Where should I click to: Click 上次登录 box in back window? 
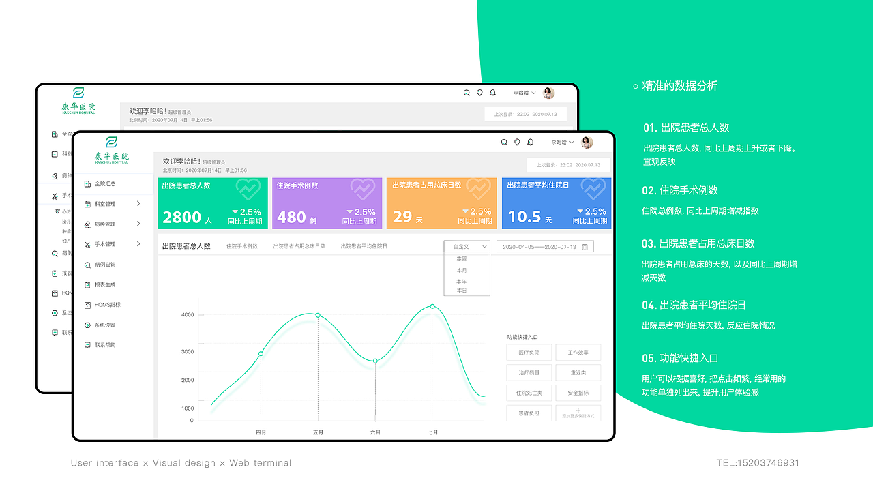coord(525,114)
